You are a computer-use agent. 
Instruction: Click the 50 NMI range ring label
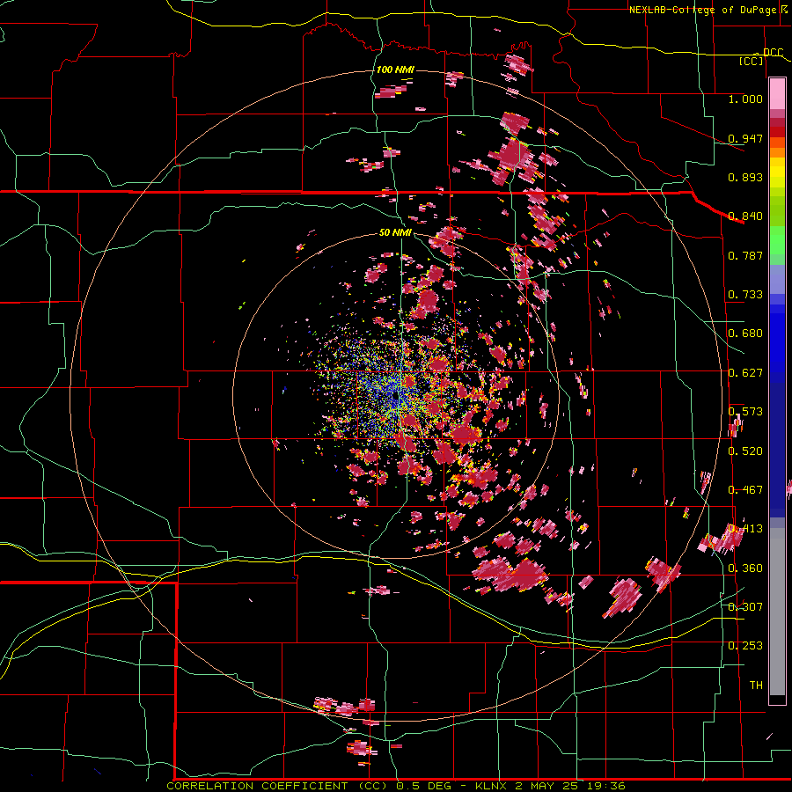click(x=395, y=233)
